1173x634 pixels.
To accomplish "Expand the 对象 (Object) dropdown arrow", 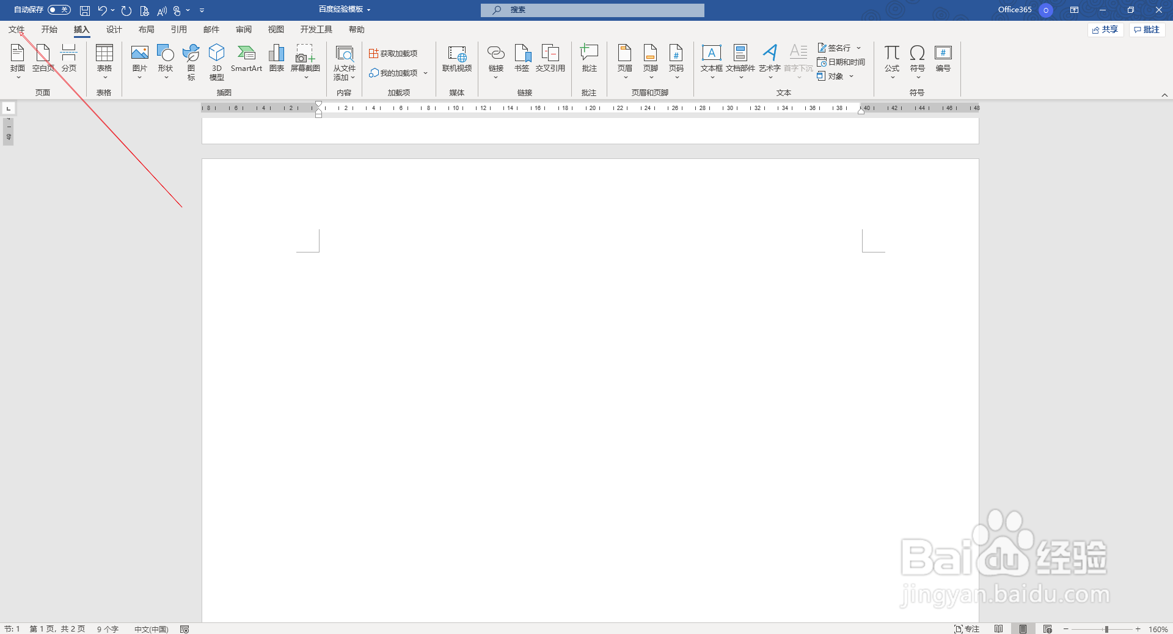I will click(x=851, y=76).
